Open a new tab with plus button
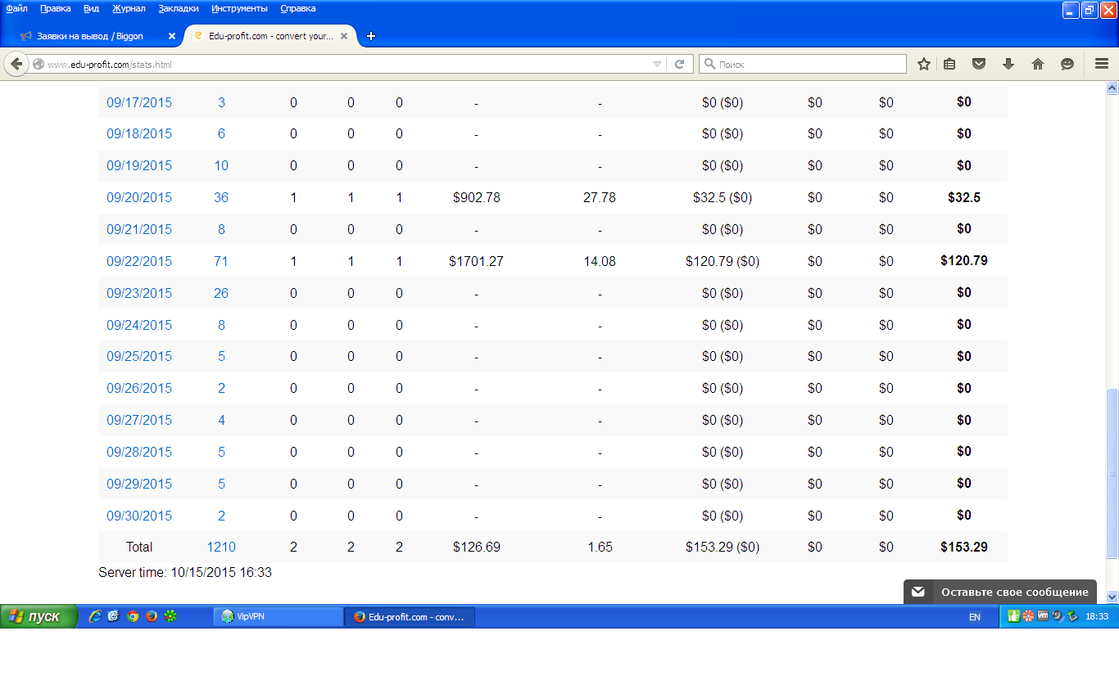 (x=371, y=36)
